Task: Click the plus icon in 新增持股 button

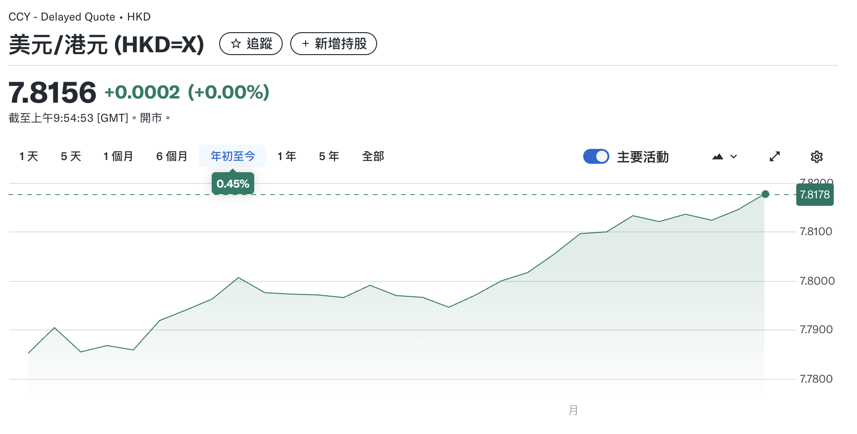Action: (305, 44)
